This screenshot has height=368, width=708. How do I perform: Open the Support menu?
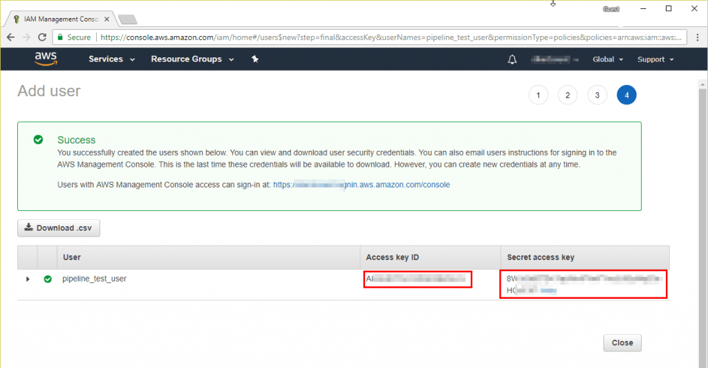pyautogui.click(x=655, y=59)
